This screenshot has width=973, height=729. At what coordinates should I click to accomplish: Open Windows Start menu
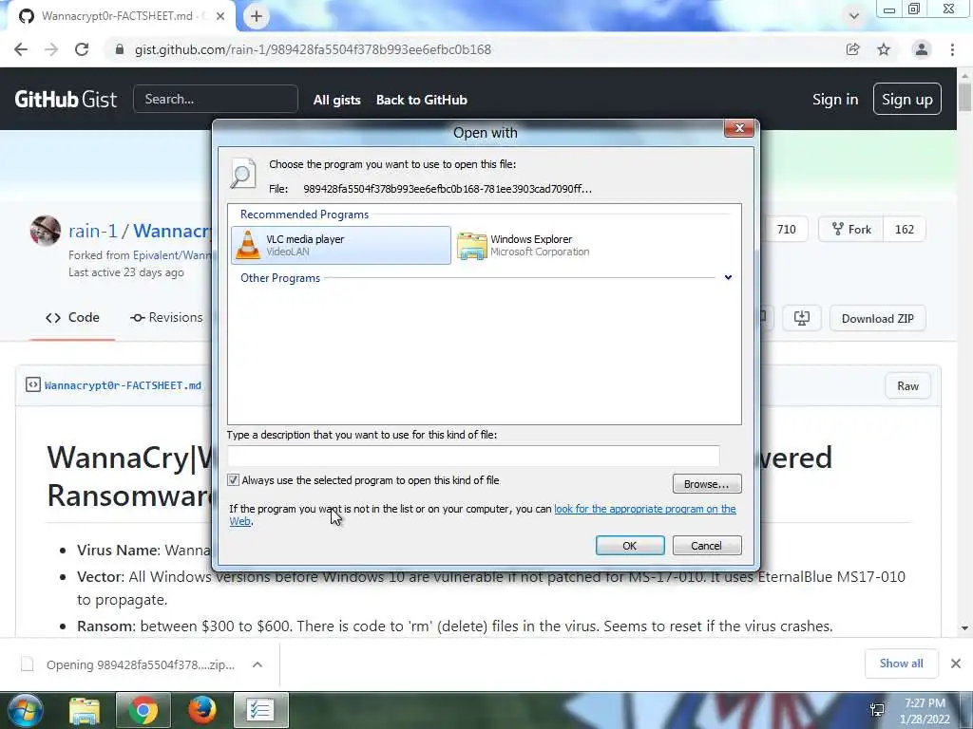(25, 710)
